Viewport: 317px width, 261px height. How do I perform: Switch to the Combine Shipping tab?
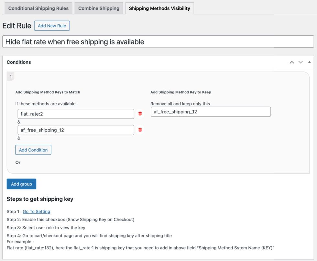pyautogui.click(x=99, y=8)
